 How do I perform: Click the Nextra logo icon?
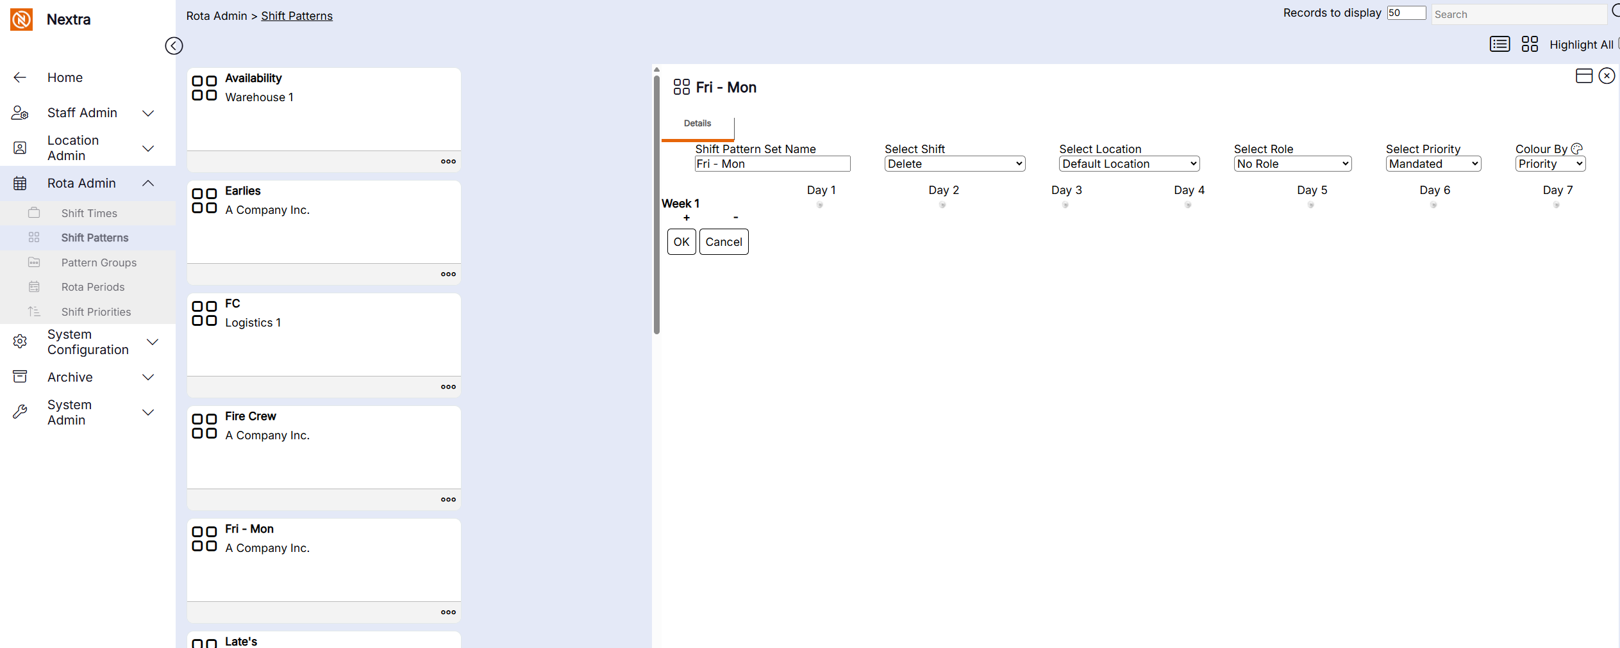[21, 19]
